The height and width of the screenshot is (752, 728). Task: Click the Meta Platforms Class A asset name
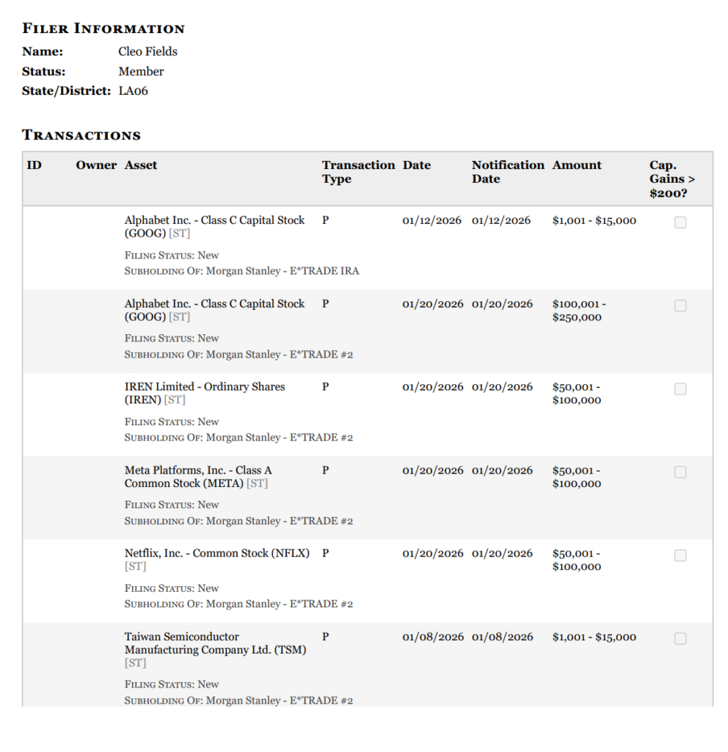[x=198, y=477]
